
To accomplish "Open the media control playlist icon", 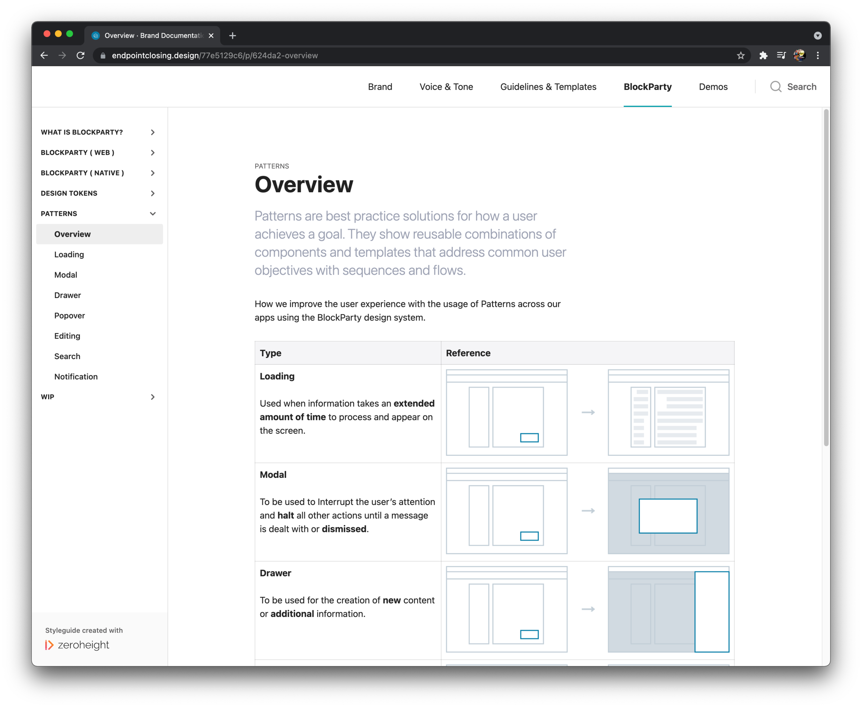I will (x=781, y=55).
